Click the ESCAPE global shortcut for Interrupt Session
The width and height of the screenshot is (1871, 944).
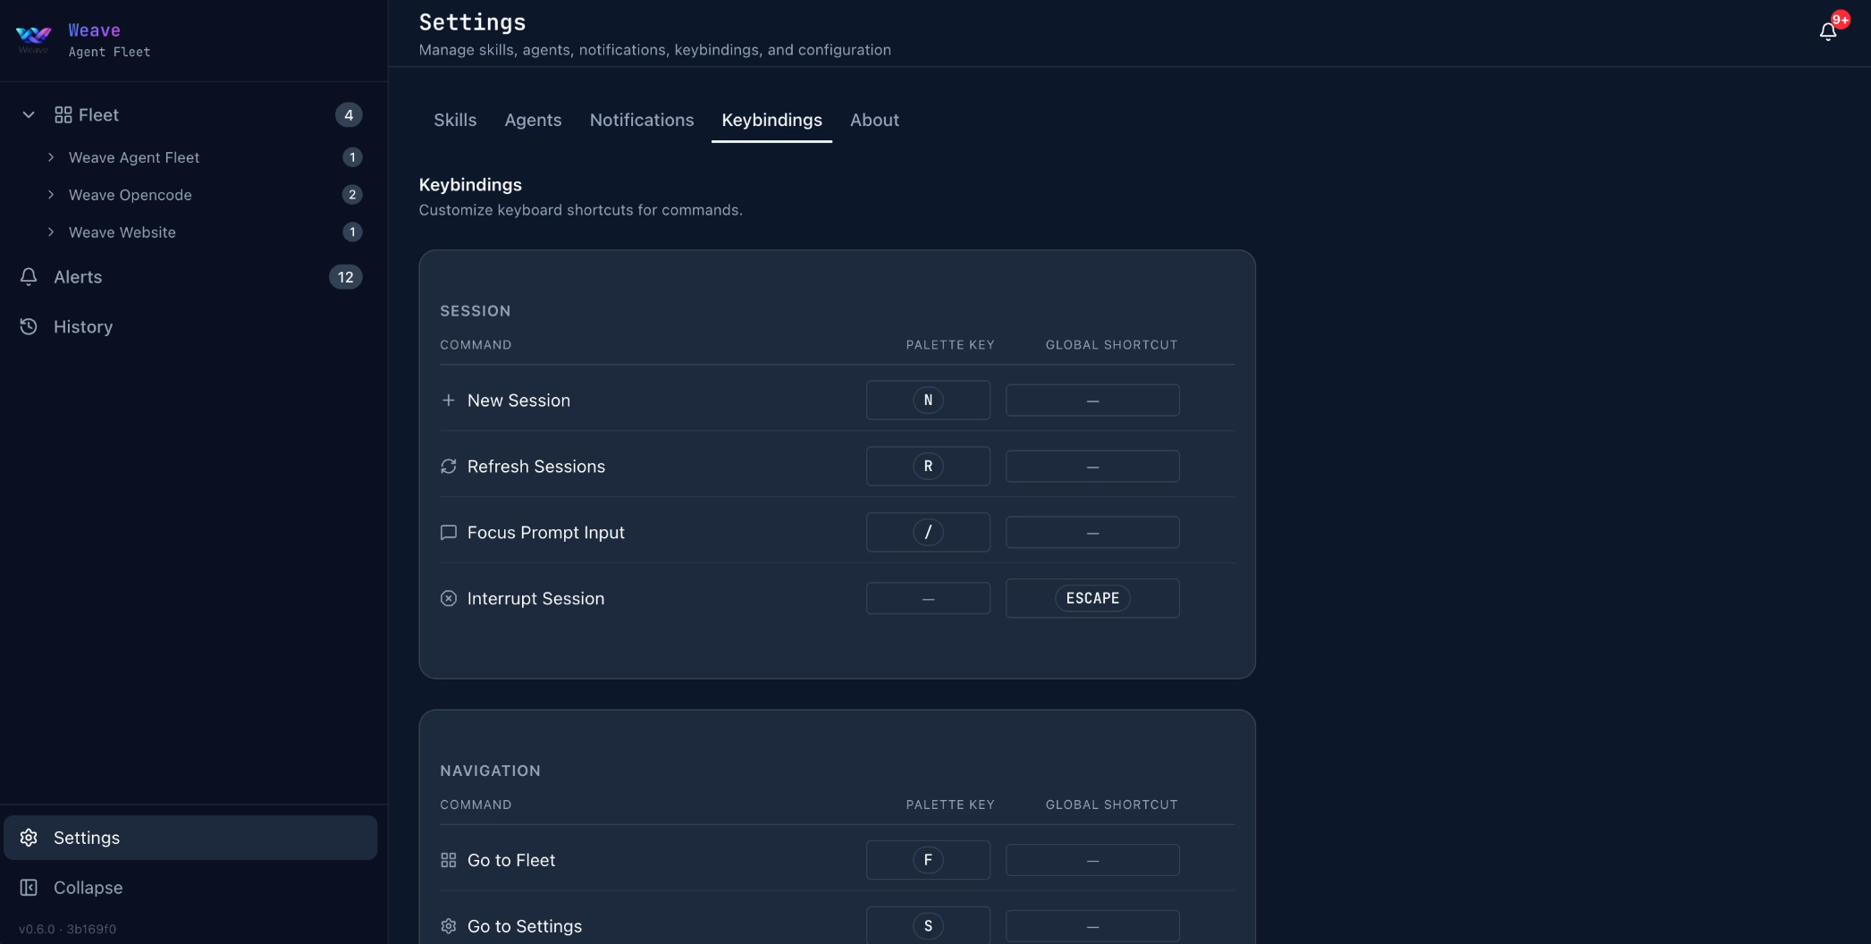coord(1091,598)
